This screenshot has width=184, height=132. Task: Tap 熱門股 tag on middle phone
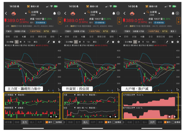pyautogui.click(x=106, y=31)
